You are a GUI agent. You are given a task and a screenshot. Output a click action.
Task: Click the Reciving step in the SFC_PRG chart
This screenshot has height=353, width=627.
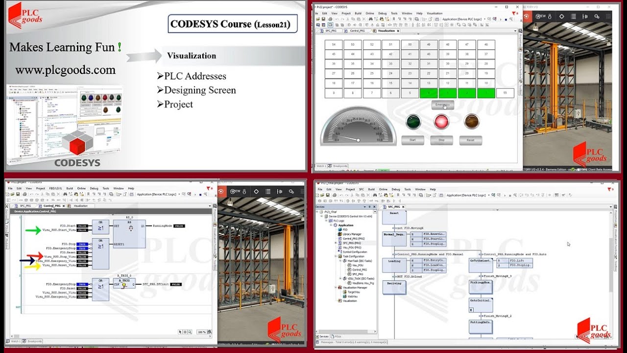pos(394,287)
